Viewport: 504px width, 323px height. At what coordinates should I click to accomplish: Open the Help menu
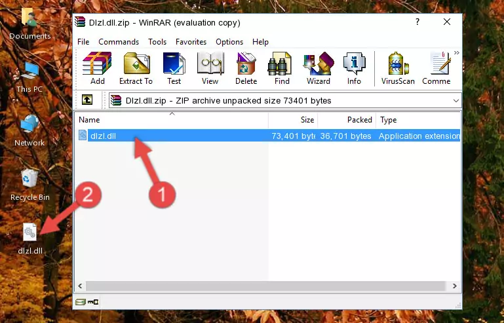coord(260,42)
